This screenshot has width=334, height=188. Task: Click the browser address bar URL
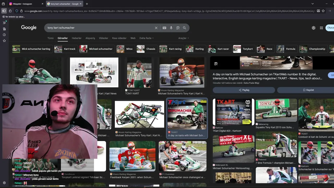pyautogui.click(x=170, y=11)
